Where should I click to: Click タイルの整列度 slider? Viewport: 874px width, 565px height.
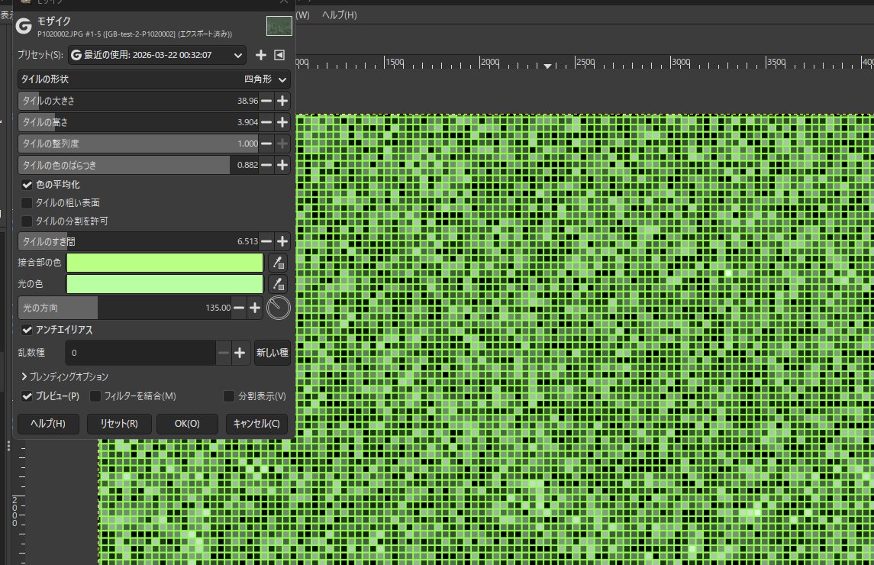(138, 144)
